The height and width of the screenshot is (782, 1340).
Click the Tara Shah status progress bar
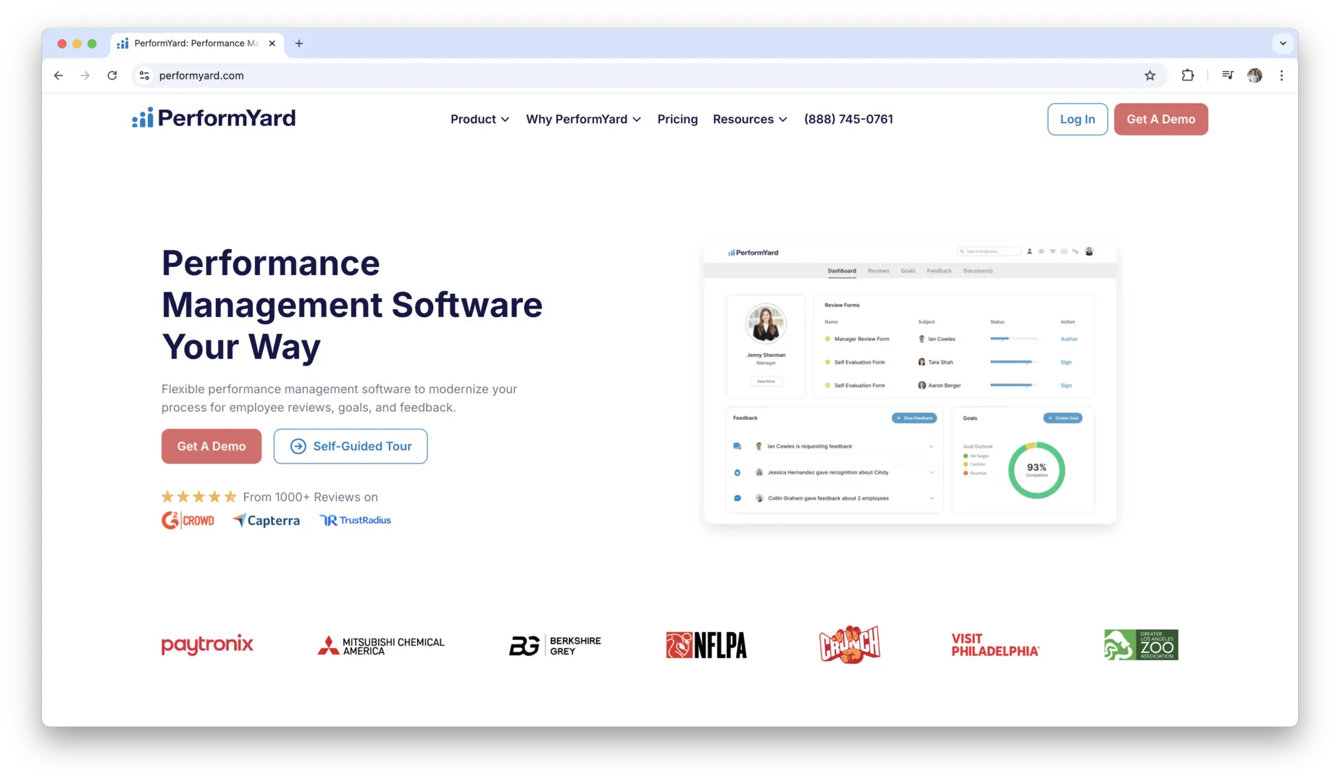pyautogui.click(x=1014, y=362)
